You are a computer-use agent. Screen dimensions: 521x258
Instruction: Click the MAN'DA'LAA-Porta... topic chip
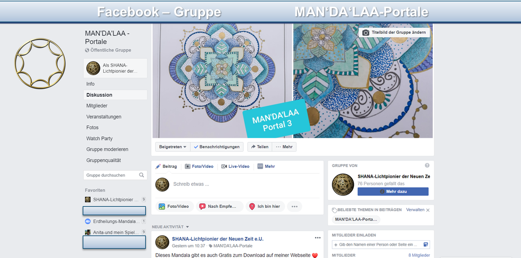[x=356, y=220]
